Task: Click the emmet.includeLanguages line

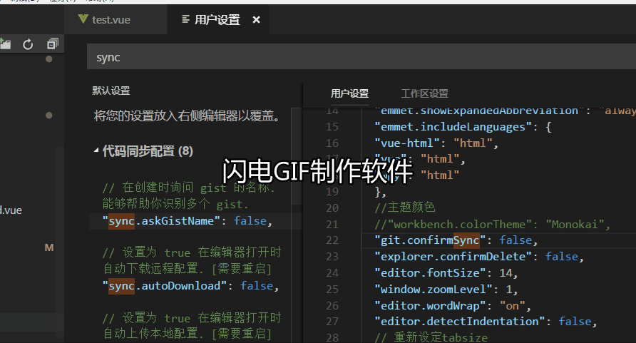Action: click(x=463, y=127)
